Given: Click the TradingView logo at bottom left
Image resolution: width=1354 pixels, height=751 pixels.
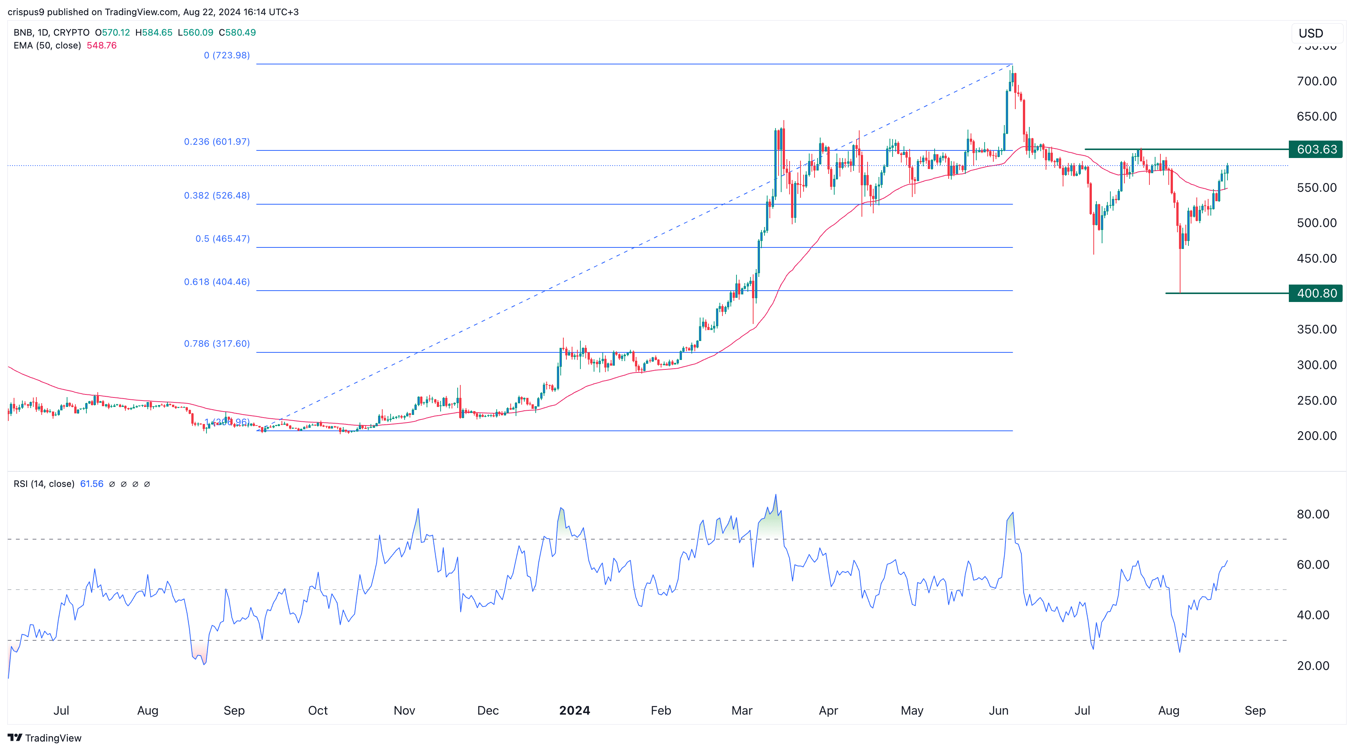Looking at the screenshot, I should (x=45, y=738).
